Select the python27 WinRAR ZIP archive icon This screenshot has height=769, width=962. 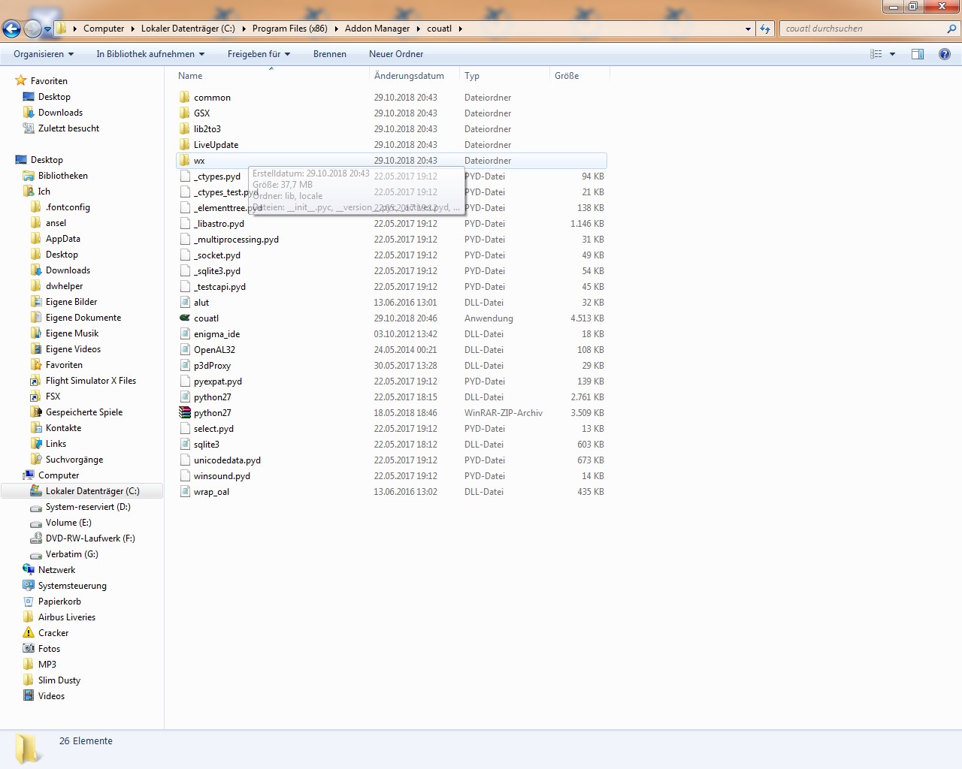click(x=185, y=413)
